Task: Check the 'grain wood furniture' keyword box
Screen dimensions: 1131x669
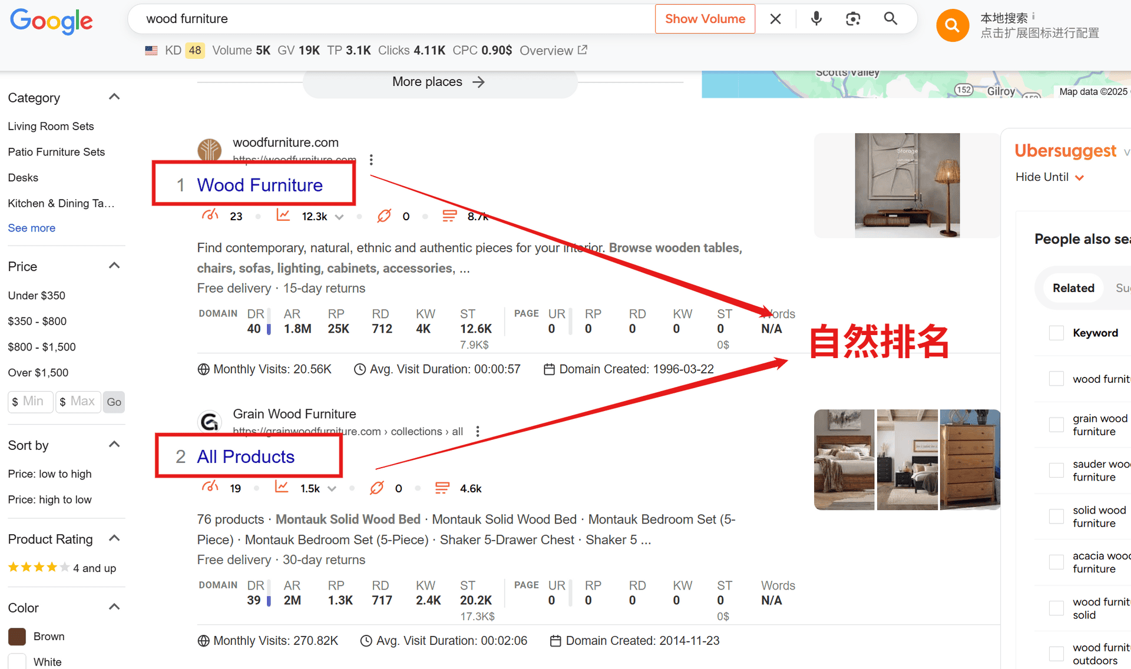Action: (1056, 425)
